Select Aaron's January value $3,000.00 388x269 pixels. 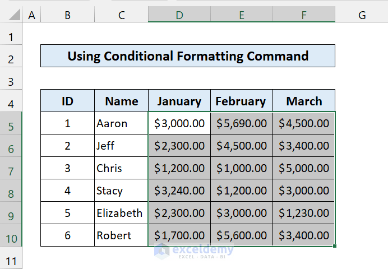pyautogui.click(x=179, y=123)
